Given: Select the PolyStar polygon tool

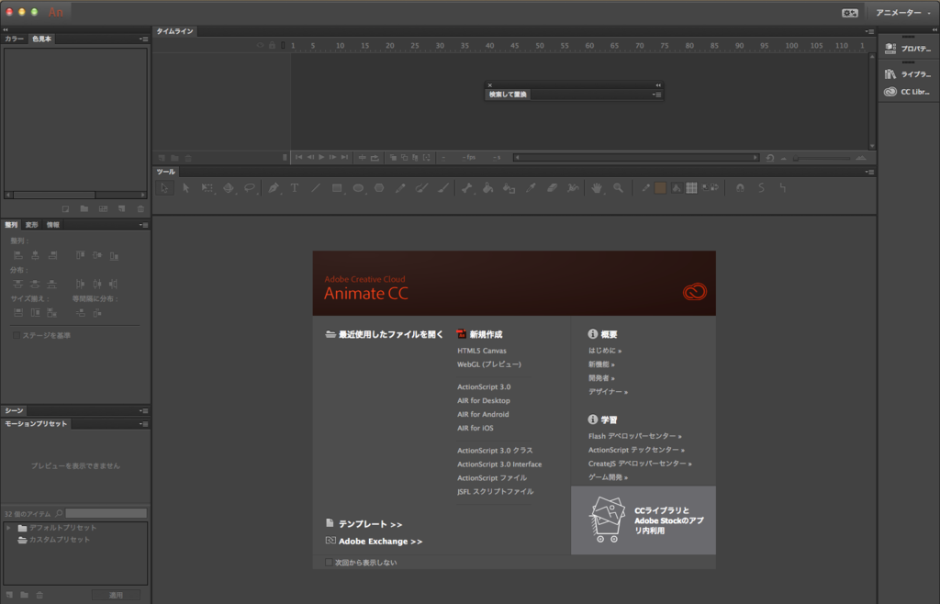Looking at the screenshot, I should pos(379,188).
